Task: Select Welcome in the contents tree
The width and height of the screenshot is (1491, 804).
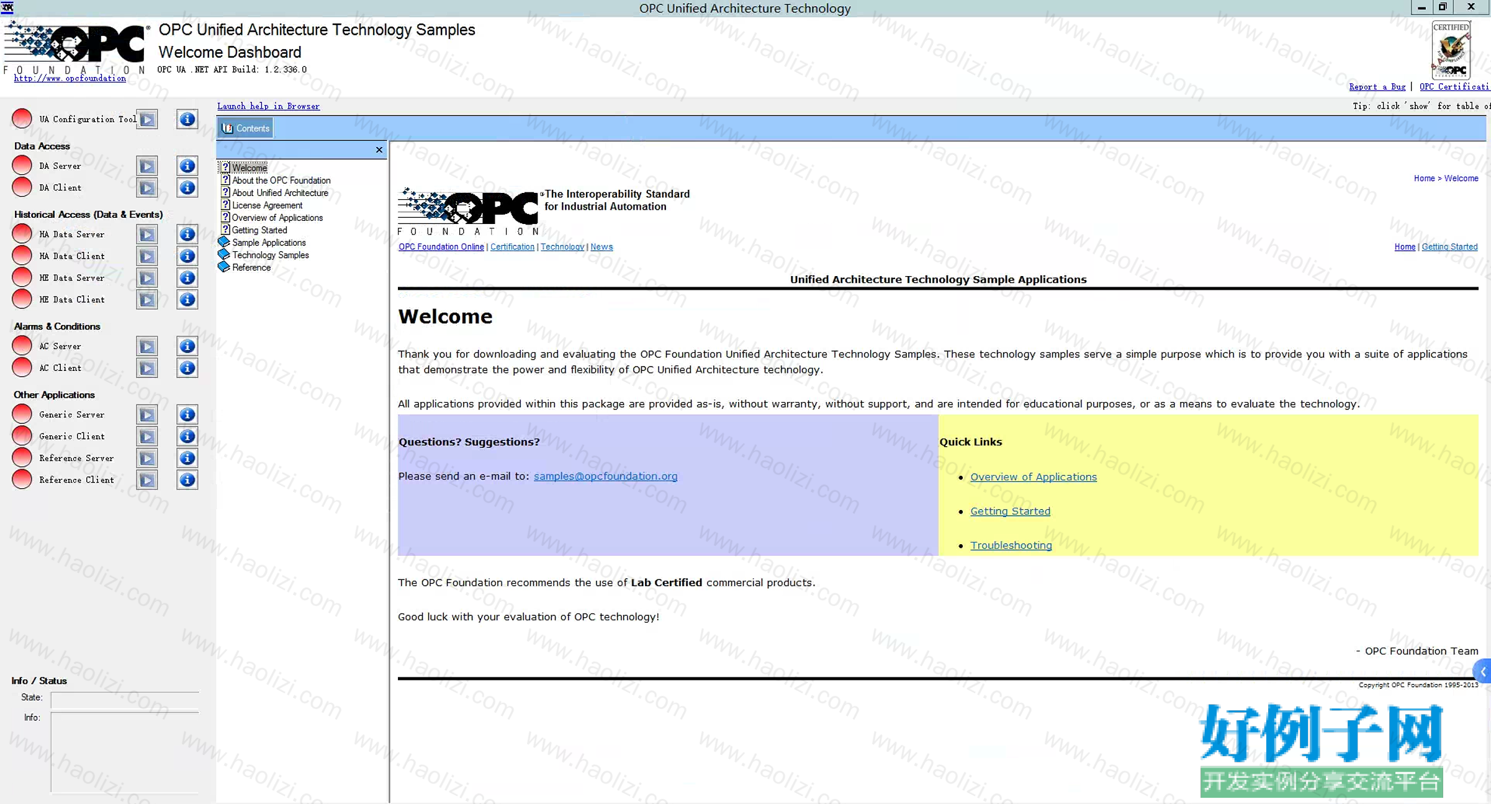Action: click(x=250, y=167)
